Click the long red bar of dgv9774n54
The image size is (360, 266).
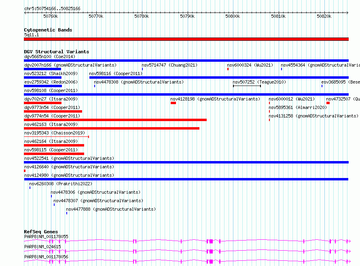click(115, 120)
